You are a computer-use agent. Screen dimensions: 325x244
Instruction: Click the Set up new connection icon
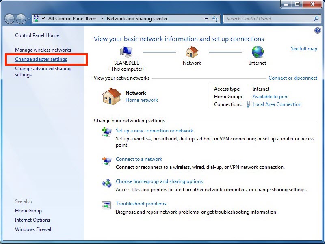(106, 132)
